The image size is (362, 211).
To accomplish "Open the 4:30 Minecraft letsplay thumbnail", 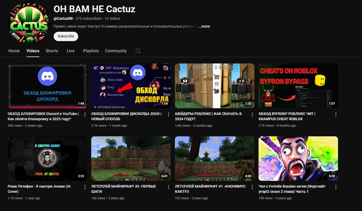I will pyautogui.click(x=215, y=158).
